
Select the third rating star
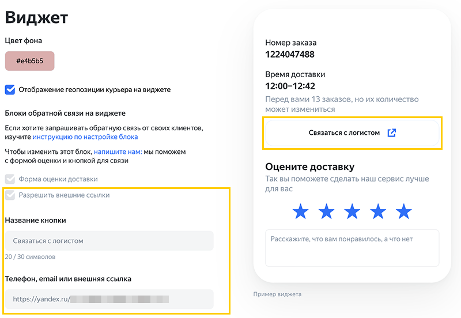352,211
